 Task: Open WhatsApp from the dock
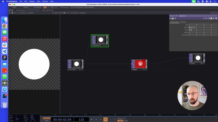point(4,77)
